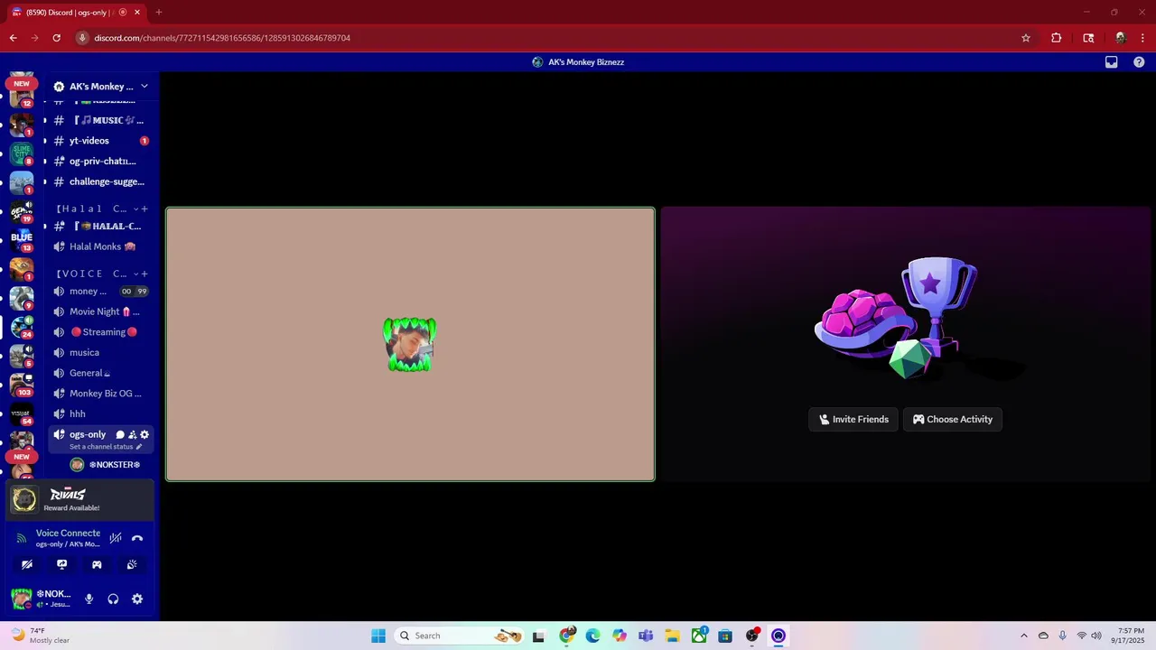Image resolution: width=1156 pixels, height=650 pixels.
Task: Start an activity game controller icon
Action: pyautogui.click(x=97, y=564)
